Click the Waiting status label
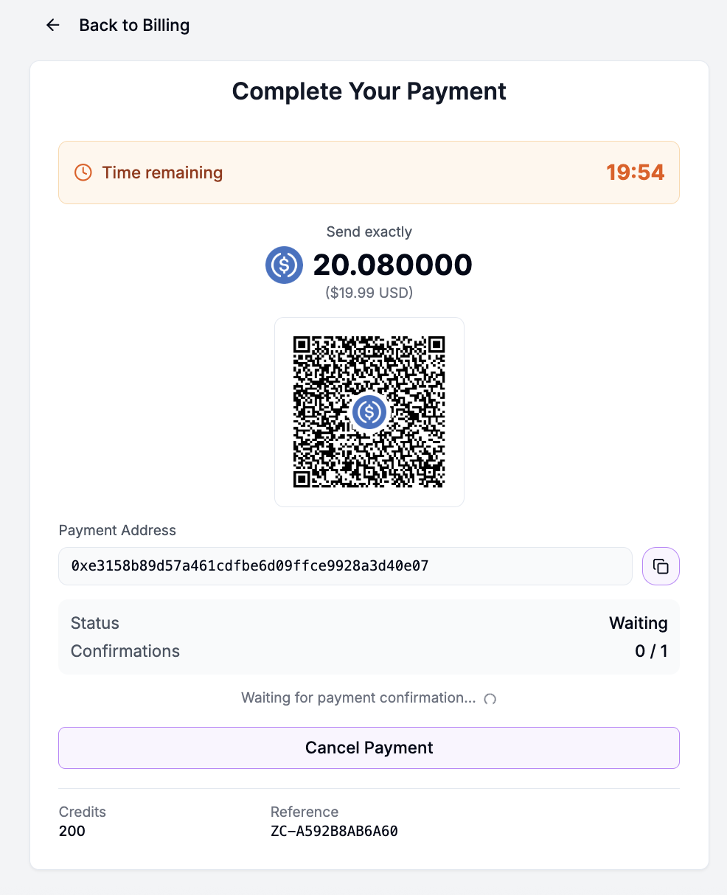This screenshot has width=727, height=895. (638, 623)
